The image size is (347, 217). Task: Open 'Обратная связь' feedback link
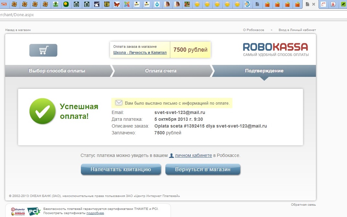(303, 205)
